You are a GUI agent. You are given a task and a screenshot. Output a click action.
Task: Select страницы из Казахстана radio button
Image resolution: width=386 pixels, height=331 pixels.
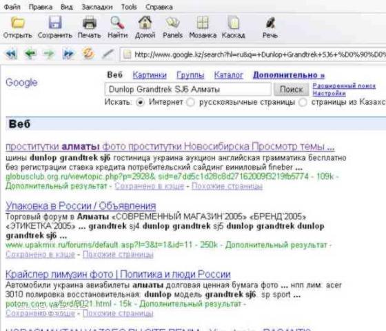[x=303, y=102]
